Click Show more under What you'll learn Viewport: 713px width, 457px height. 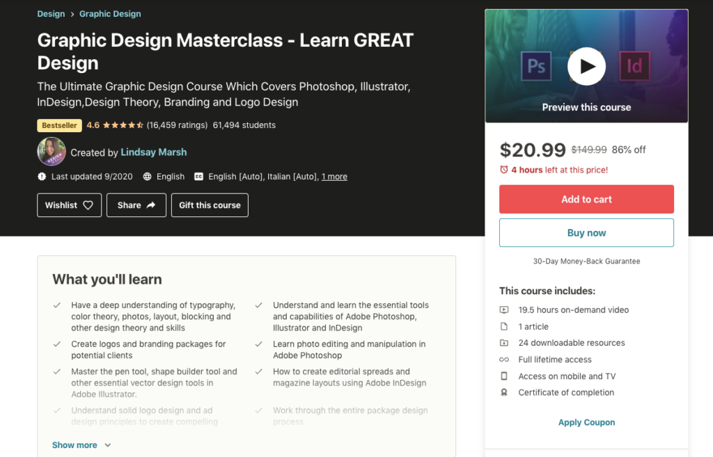[x=75, y=445]
